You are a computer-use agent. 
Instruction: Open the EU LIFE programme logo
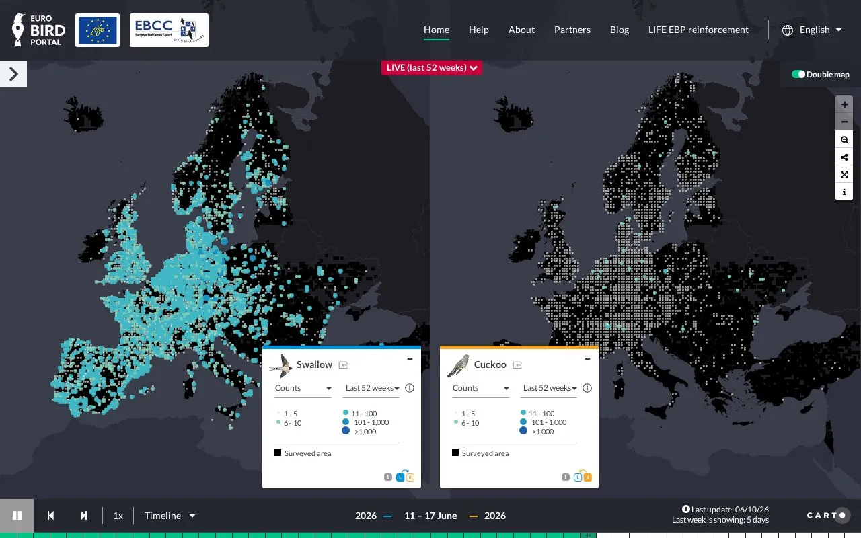(98, 30)
